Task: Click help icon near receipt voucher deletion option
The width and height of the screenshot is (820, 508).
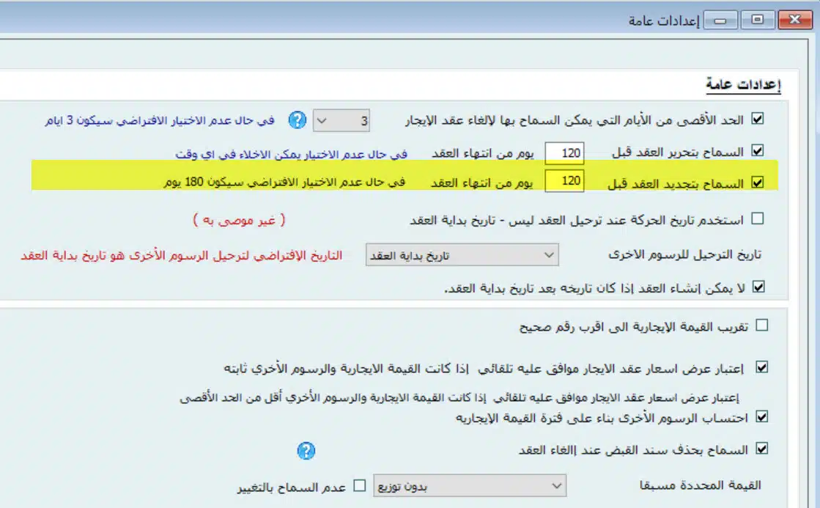Action: tap(306, 451)
